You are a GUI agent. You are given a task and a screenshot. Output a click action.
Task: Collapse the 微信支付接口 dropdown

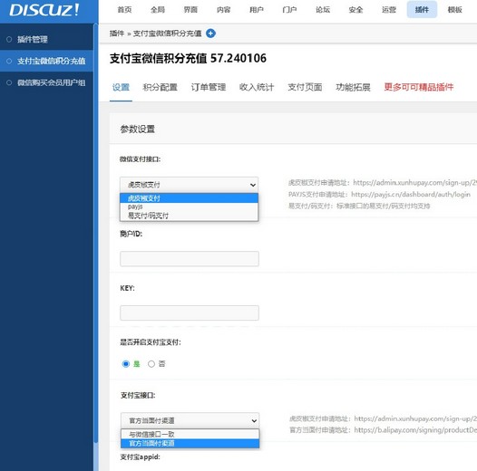[190, 185]
